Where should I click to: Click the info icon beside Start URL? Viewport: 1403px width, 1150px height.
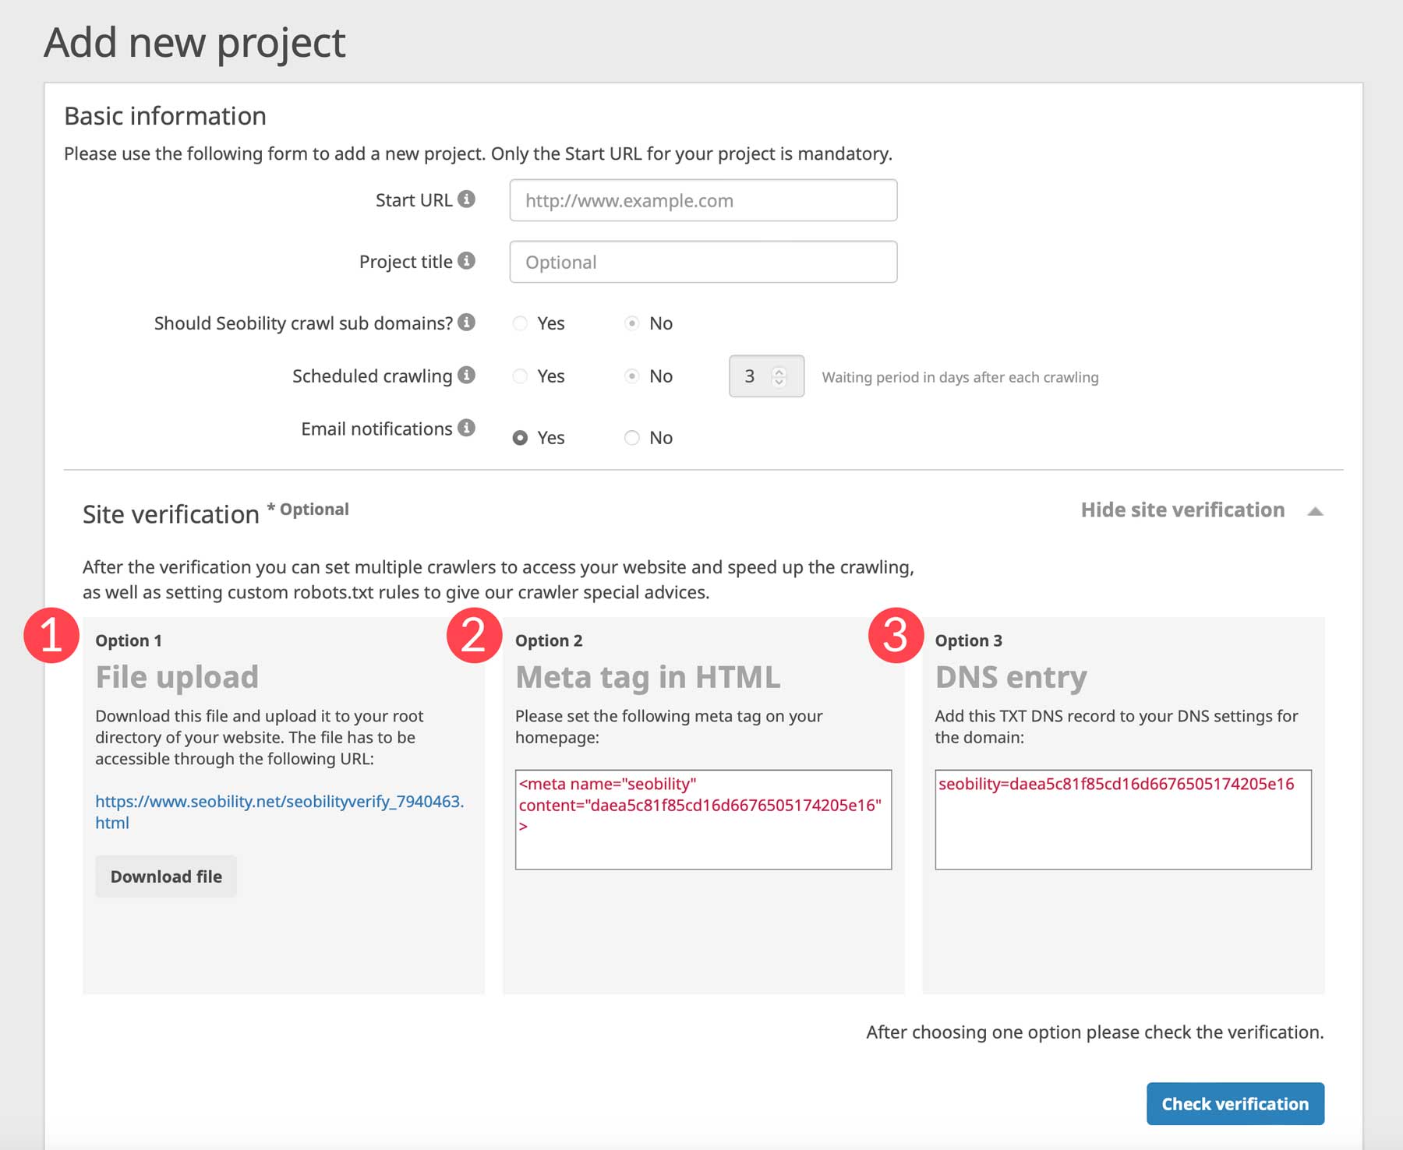pyautogui.click(x=466, y=199)
